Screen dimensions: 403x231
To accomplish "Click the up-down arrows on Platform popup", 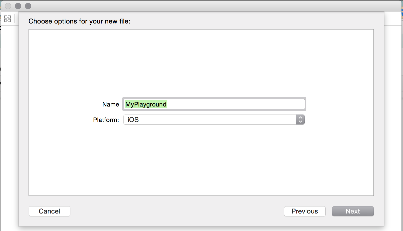I will (x=300, y=120).
